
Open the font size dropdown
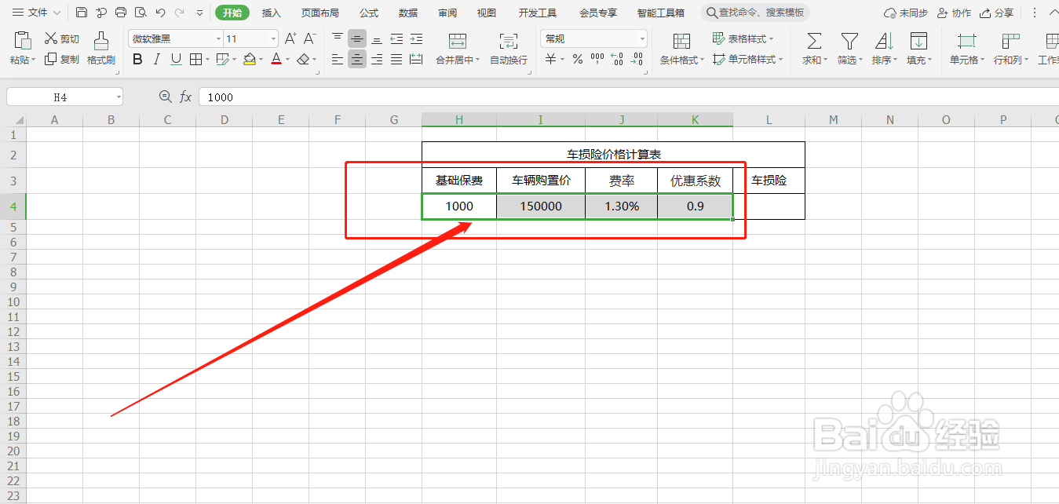tap(273, 38)
